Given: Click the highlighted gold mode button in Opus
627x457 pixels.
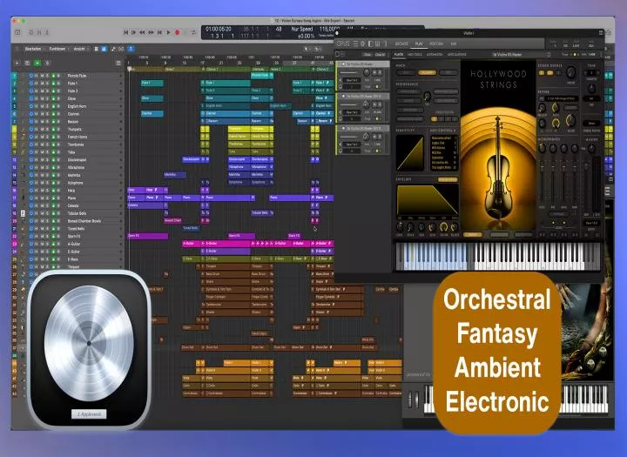Looking at the screenshot, I should pos(427,73).
